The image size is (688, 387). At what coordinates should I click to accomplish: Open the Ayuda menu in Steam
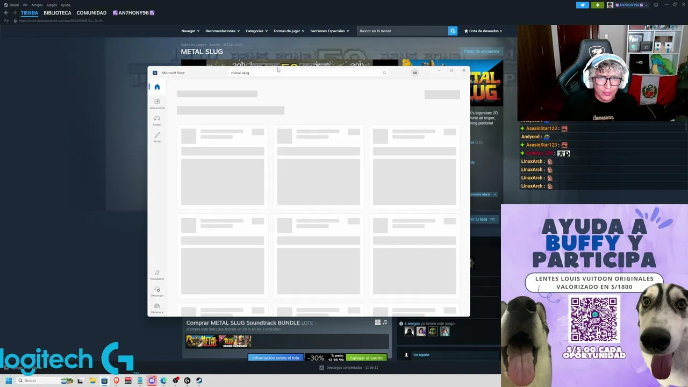(x=66, y=5)
